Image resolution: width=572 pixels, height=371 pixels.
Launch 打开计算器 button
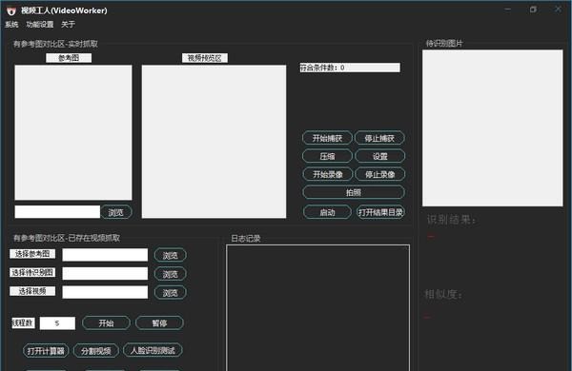coord(46,351)
